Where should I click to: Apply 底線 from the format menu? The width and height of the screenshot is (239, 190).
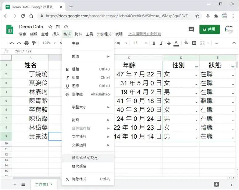click(88, 86)
